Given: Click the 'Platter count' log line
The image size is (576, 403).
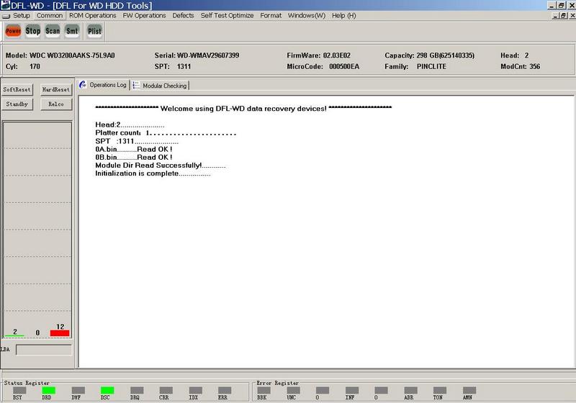Looking at the screenshot, I should pos(166,133).
